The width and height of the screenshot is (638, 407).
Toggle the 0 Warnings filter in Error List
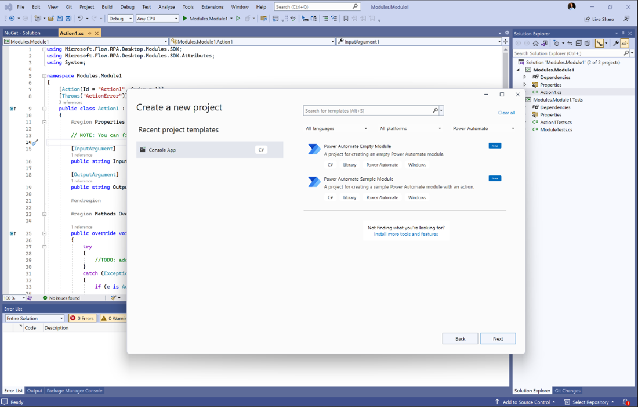click(114, 318)
